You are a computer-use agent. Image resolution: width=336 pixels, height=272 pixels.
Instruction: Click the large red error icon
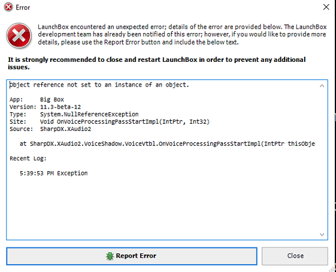point(19,35)
